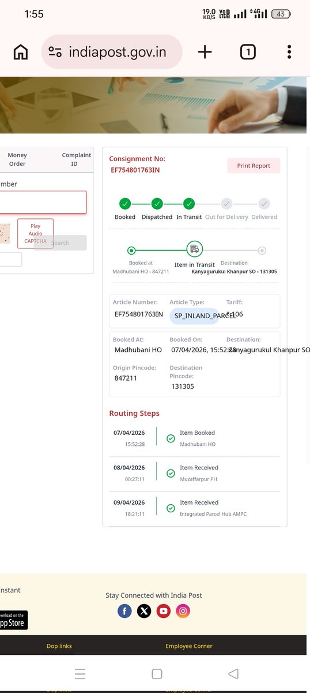The image size is (310, 693).
Task: Open India Post X (Twitter) icon
Action: 144,611
